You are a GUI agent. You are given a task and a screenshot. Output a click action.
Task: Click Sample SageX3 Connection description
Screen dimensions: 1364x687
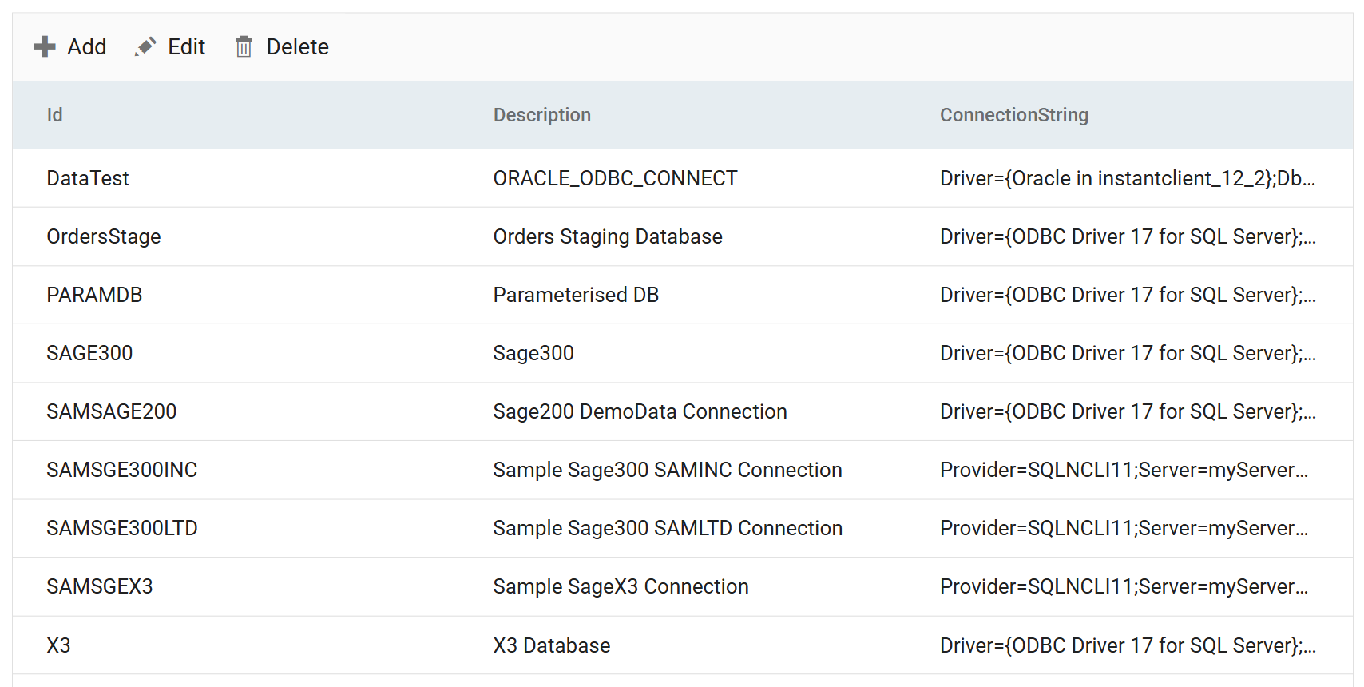(x=621, y=586)
